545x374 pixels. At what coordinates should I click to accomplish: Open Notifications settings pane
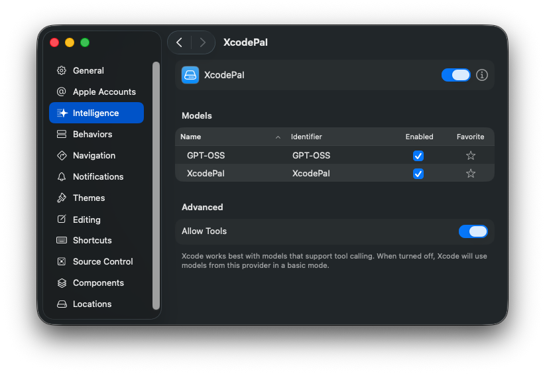click(x=96, y=176)
